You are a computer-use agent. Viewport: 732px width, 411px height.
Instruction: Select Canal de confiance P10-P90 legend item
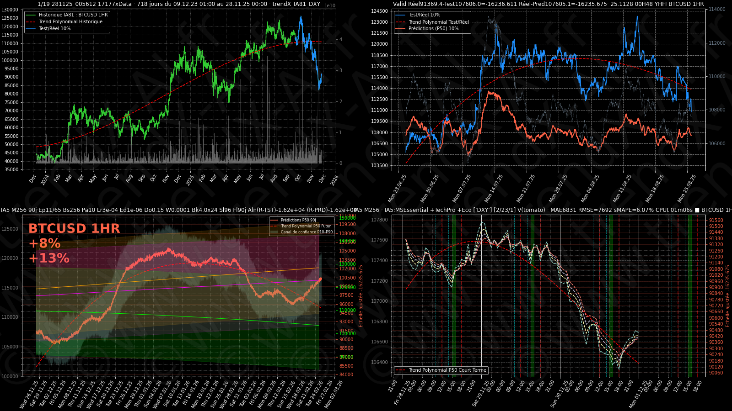[x=307, y=232]
